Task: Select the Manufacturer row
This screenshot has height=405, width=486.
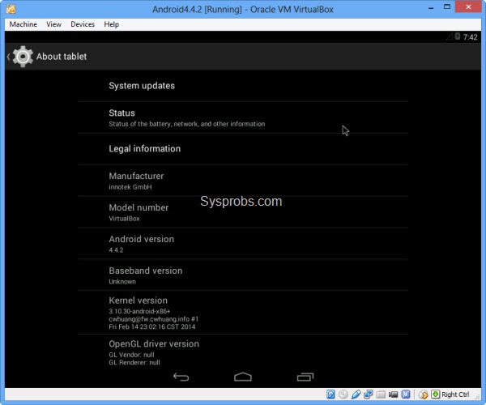Action: tap(243, 181)
